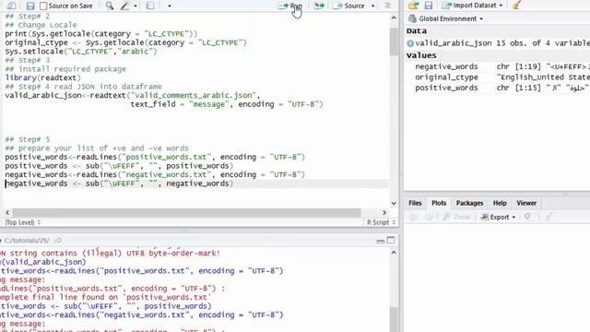Remove the current plot icon
The height and width of the screenshot is (332, 590).
[x=527, y=217]
